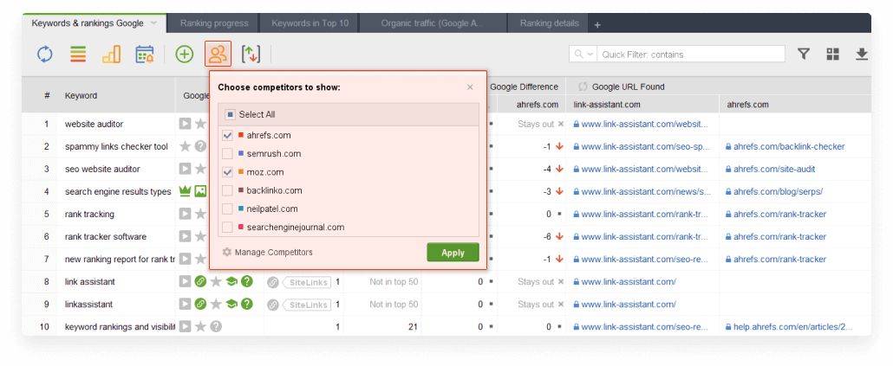Click 'Stays out' in website auditor row
Image resolution: width=893 pixels, height=366 pixels.
(535, 124)
